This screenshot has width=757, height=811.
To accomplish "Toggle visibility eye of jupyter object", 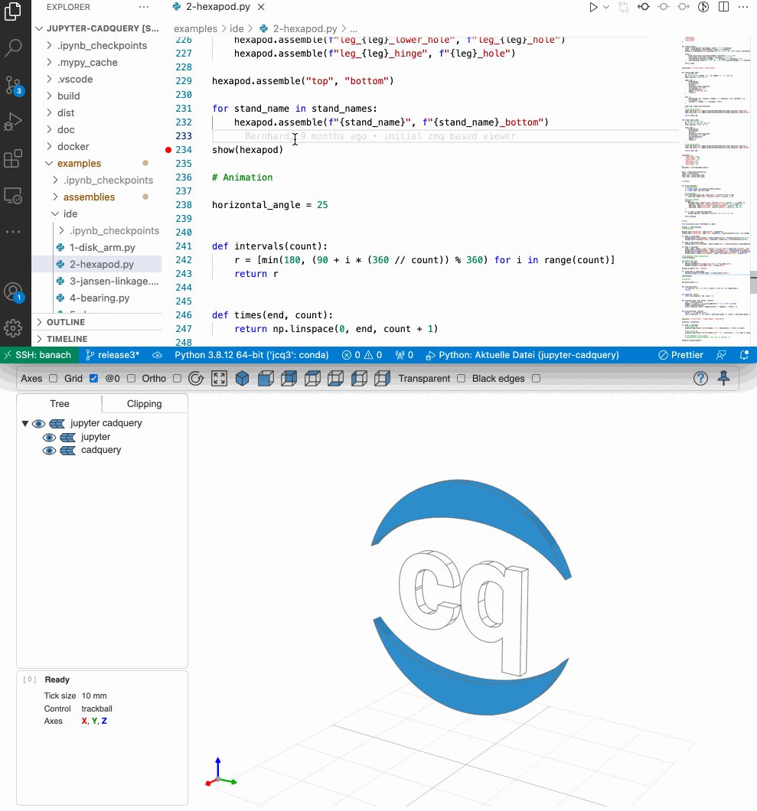I will pyautogui.click(x=49, y=438).
